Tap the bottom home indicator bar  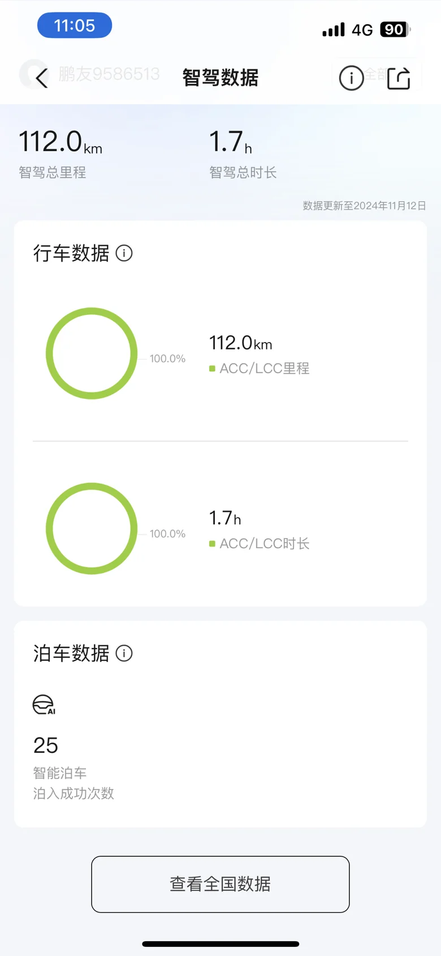(x=220, y=944)
